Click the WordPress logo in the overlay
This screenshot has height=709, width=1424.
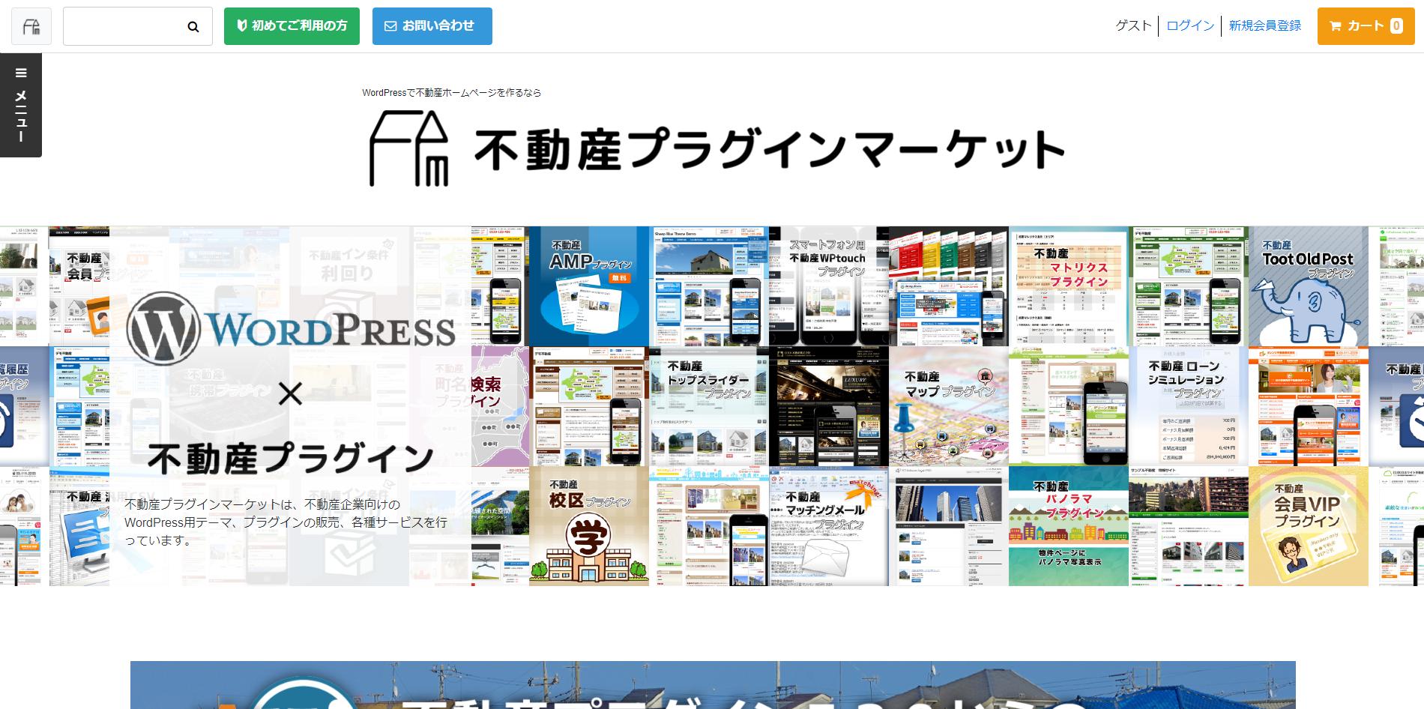pos(291,329)
